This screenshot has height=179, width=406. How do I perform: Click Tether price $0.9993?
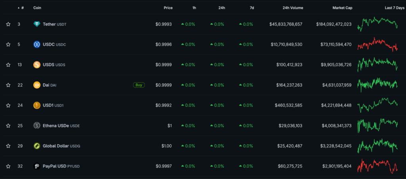[163, 24]
